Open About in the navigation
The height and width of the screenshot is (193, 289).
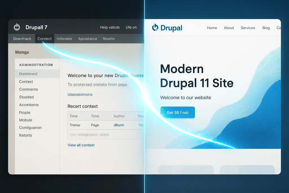229,28
